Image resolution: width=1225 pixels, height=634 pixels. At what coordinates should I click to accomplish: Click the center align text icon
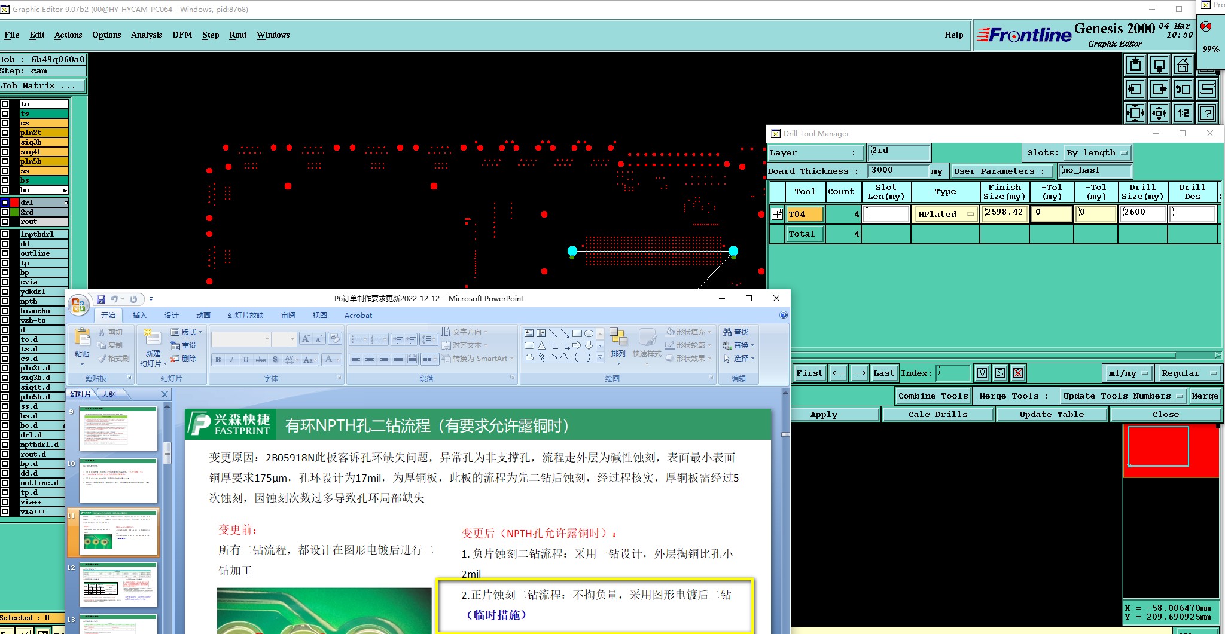click(x=370, y=359)
